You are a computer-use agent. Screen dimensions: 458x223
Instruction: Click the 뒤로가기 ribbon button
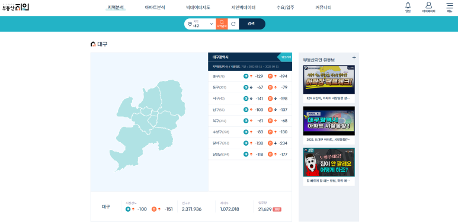point(285,57)
